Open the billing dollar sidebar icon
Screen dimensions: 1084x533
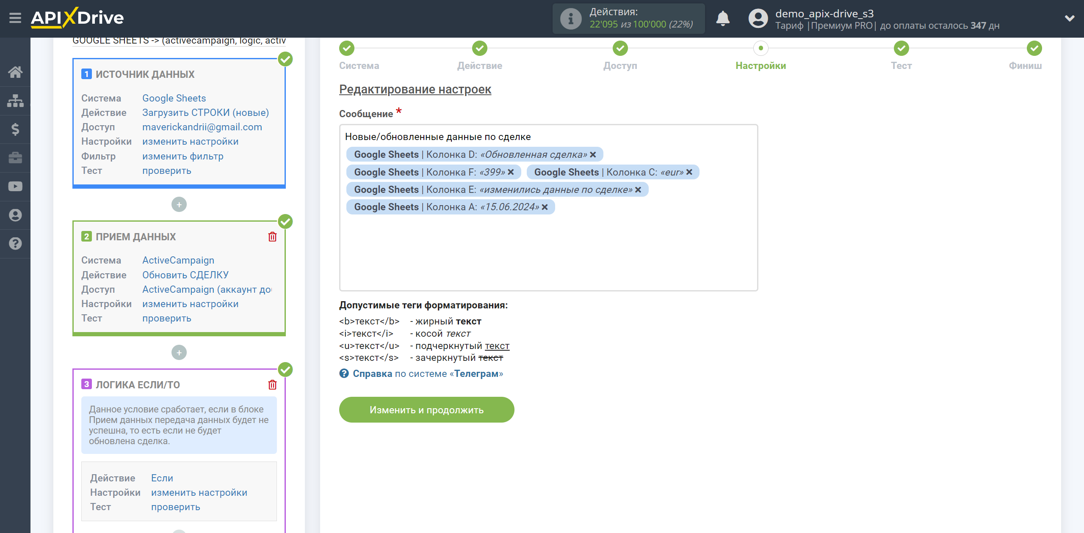[x=15, y=129]
